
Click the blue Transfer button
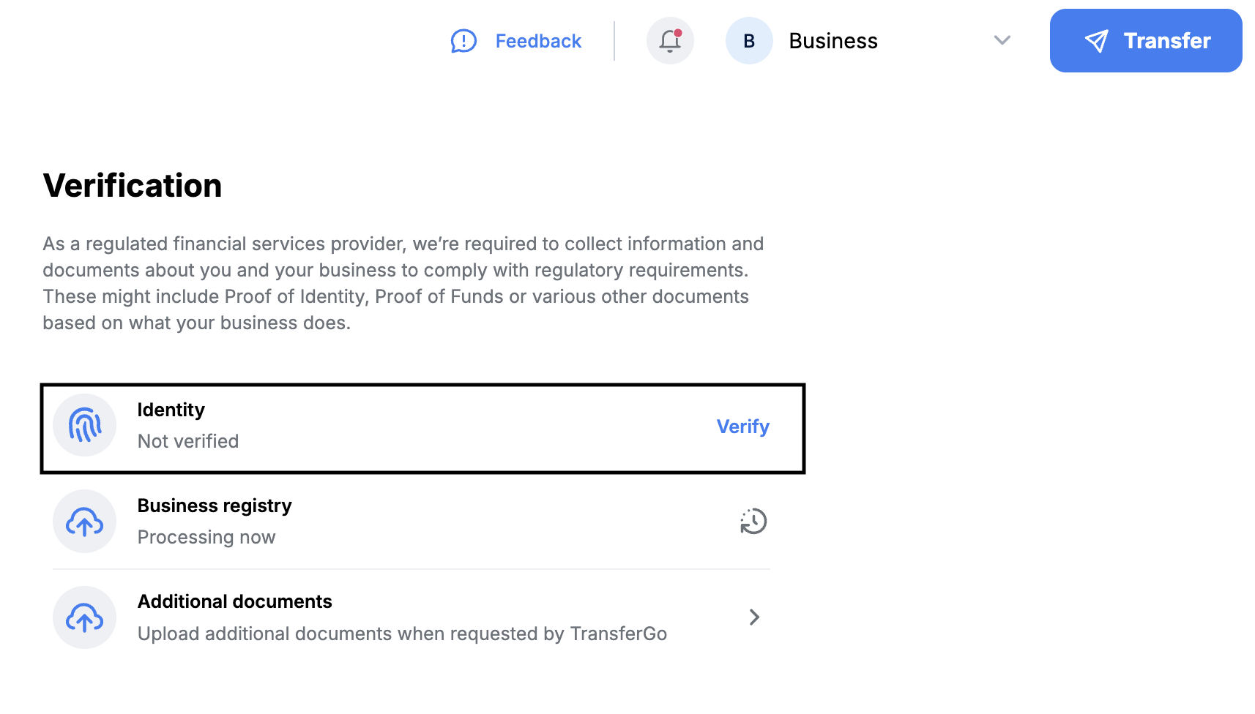(x=1146, y=40)
